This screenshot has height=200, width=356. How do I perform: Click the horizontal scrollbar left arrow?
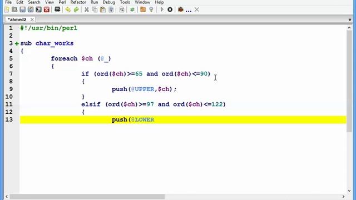pyautogui.click(x=7, y=197)
